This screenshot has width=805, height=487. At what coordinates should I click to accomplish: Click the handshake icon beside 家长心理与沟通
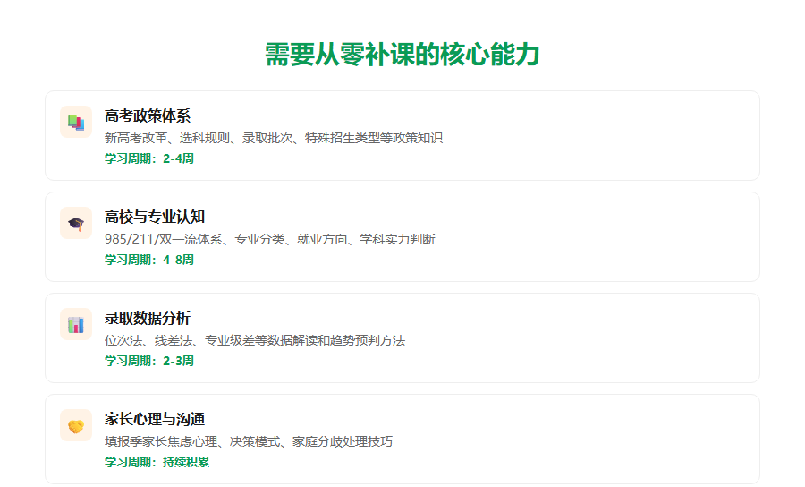(76, 426)
